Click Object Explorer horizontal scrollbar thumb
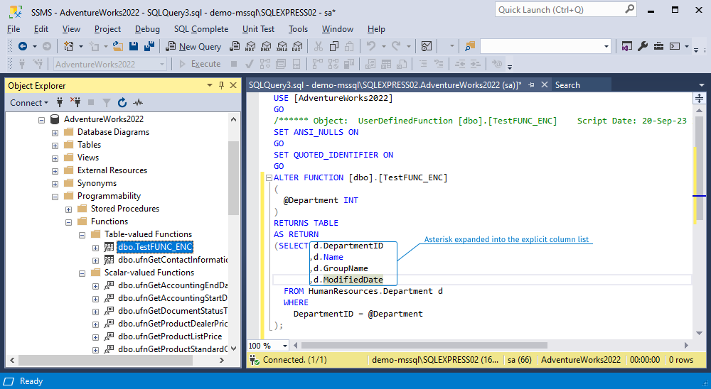Viewport: 711px width, 389px height. pyautogui.click(x=105, y=361)
